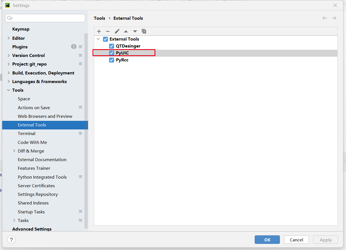346x250 pixels.
Task: Disable the PyRcc checkbox
Action: (x=112, y=60)
